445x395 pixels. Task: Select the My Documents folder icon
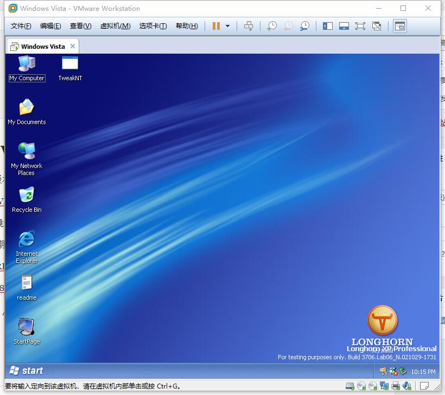(27, 112)
